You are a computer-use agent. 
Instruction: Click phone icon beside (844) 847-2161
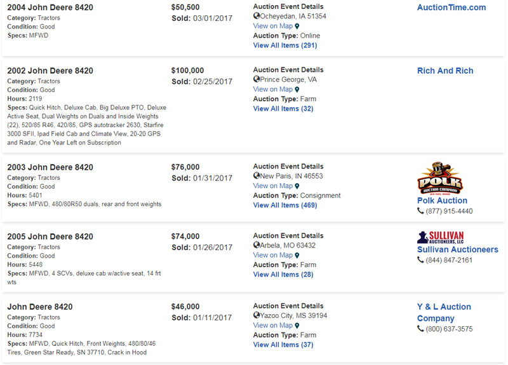(420, 260)
